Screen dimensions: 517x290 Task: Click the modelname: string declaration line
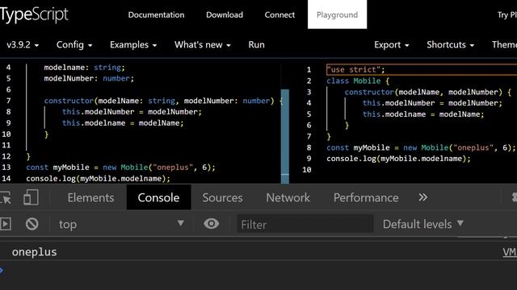84,68
